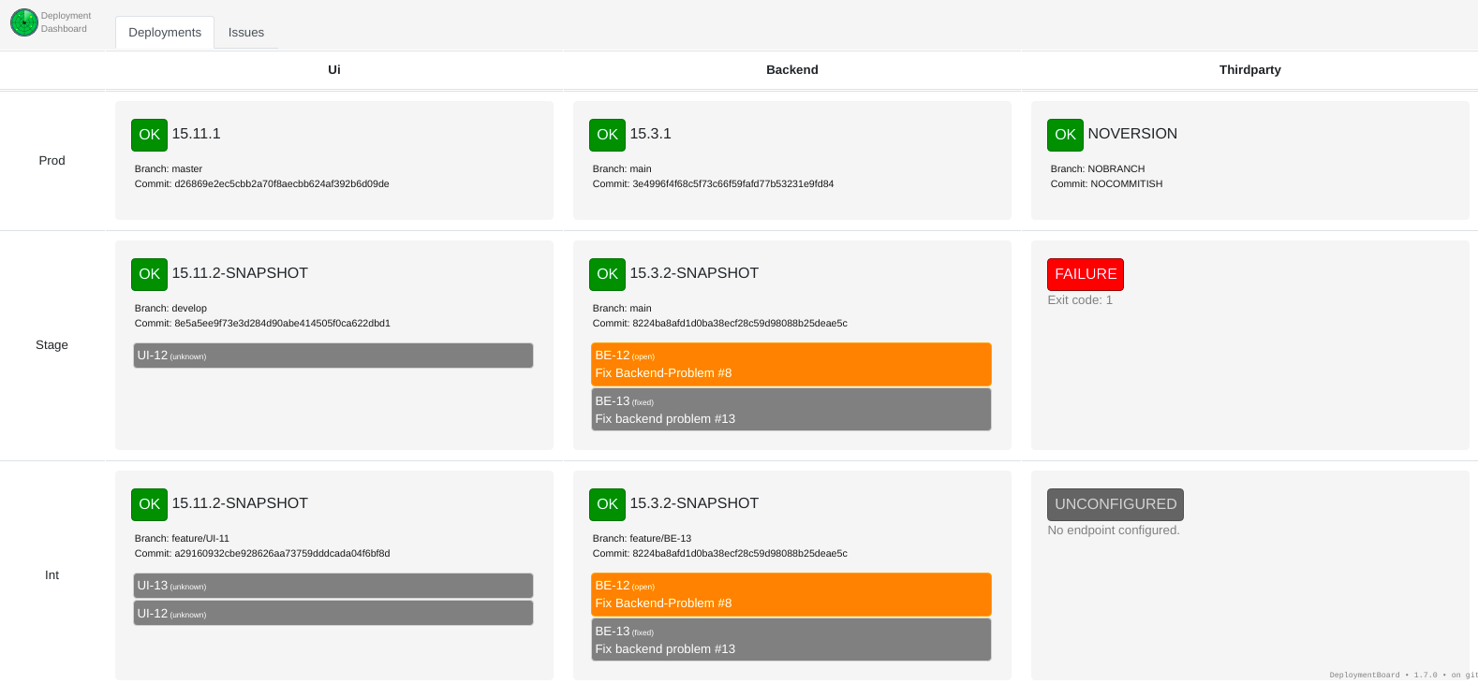Click OK badge for Prod Ui 15.11.1
This screenshot has height=683, width=1478.
[x=149, y=135]
